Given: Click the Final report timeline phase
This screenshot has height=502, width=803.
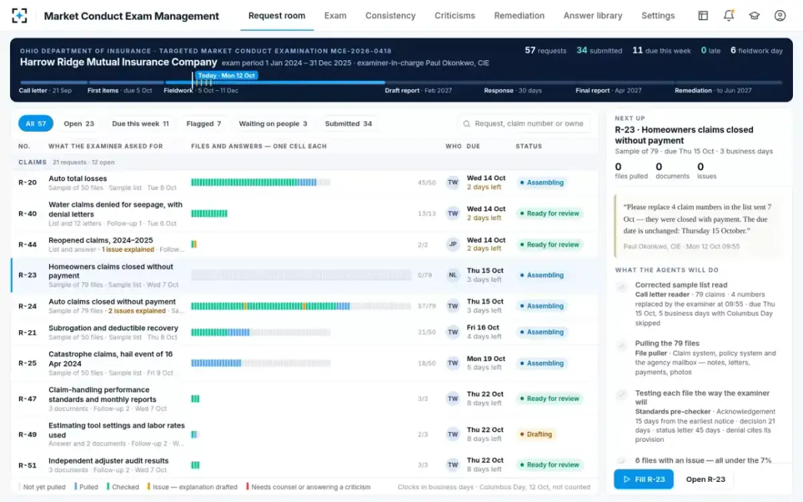Looking at the screenshot, I should tap(608, 90).
